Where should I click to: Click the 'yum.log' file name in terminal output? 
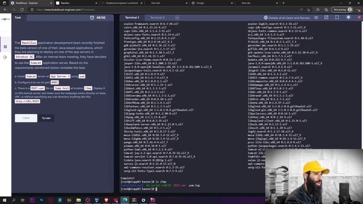pyautogui.click(x=194, y=185)
